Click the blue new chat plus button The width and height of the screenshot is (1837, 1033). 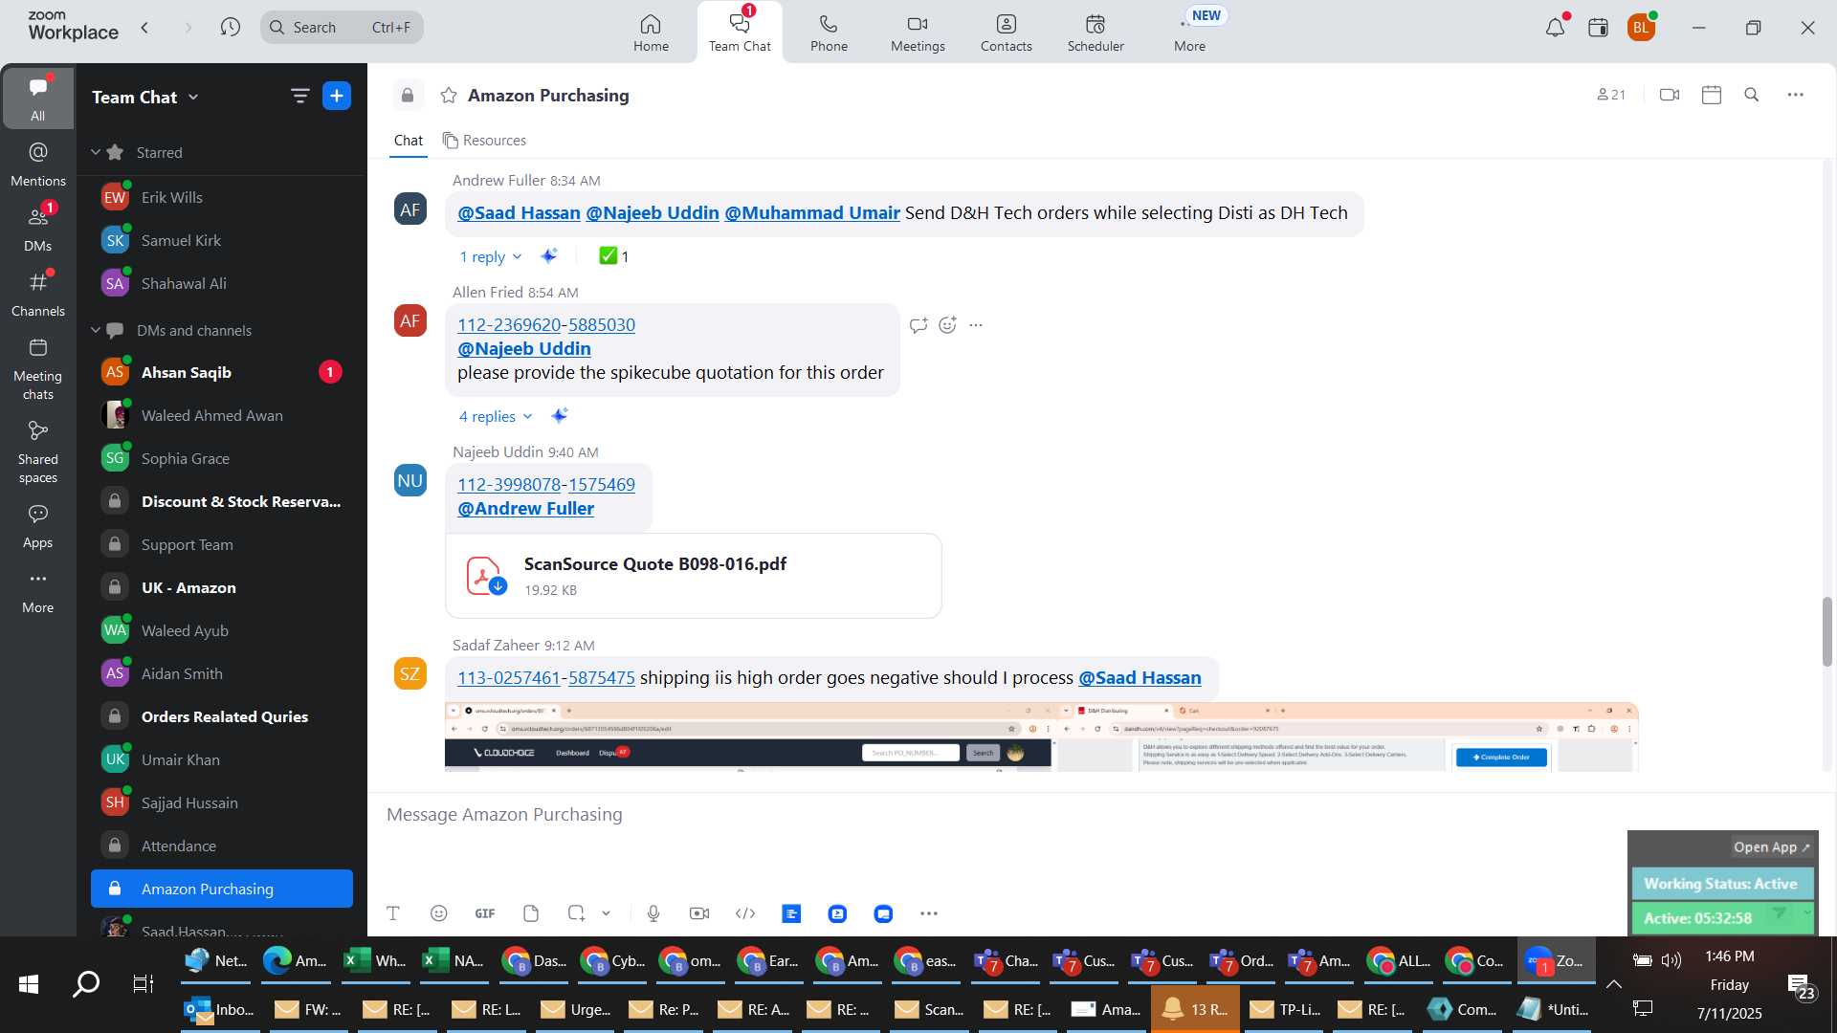[x=337, y=96]
